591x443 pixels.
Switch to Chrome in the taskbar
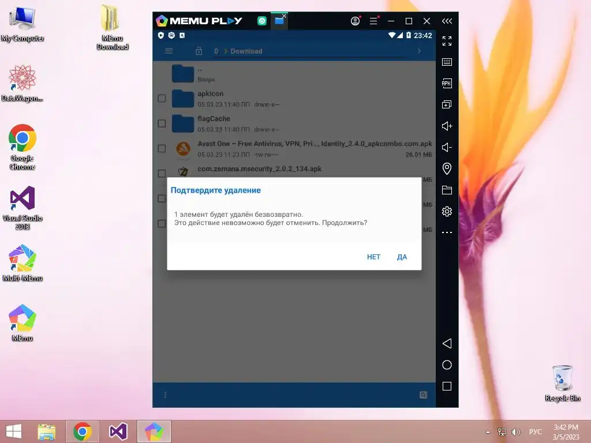pyautogui.click(x=83, y=431)
